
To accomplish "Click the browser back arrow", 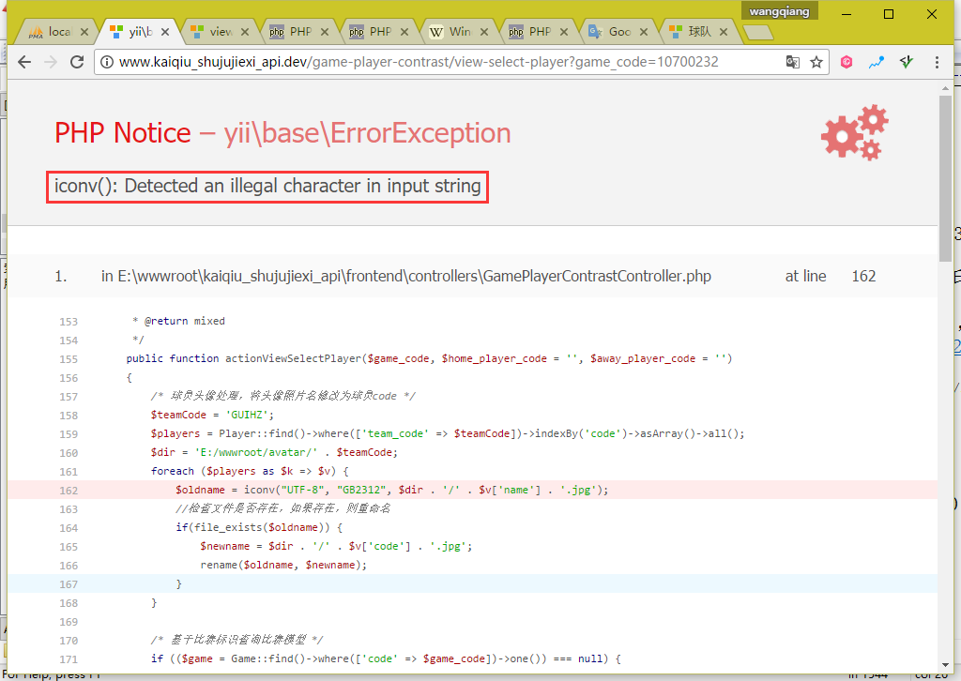I will (24, 62).
